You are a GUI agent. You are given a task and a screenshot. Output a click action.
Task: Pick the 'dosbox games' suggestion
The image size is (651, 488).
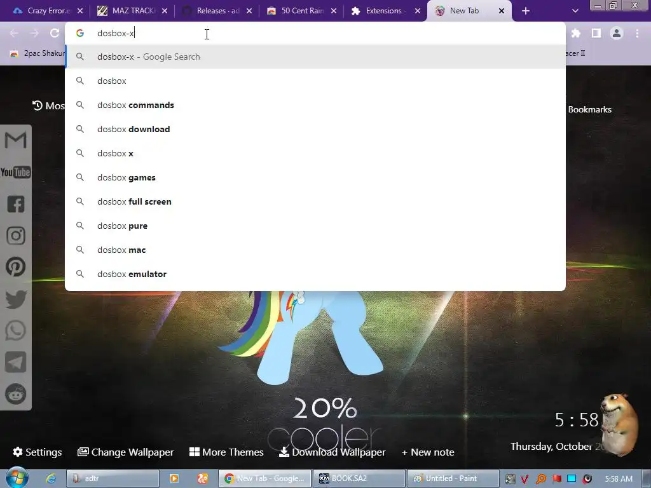pos(315,177)
